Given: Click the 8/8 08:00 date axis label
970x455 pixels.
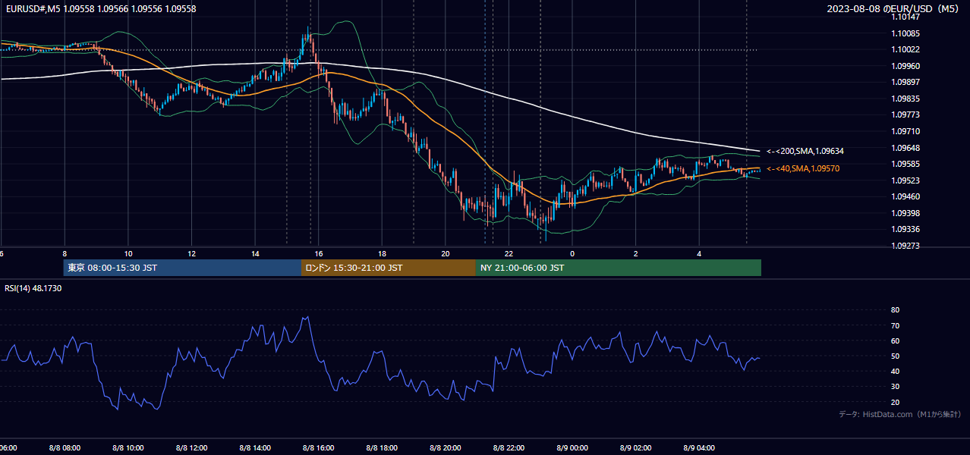Looking at the screenshot, I should (x=65, y=448).
